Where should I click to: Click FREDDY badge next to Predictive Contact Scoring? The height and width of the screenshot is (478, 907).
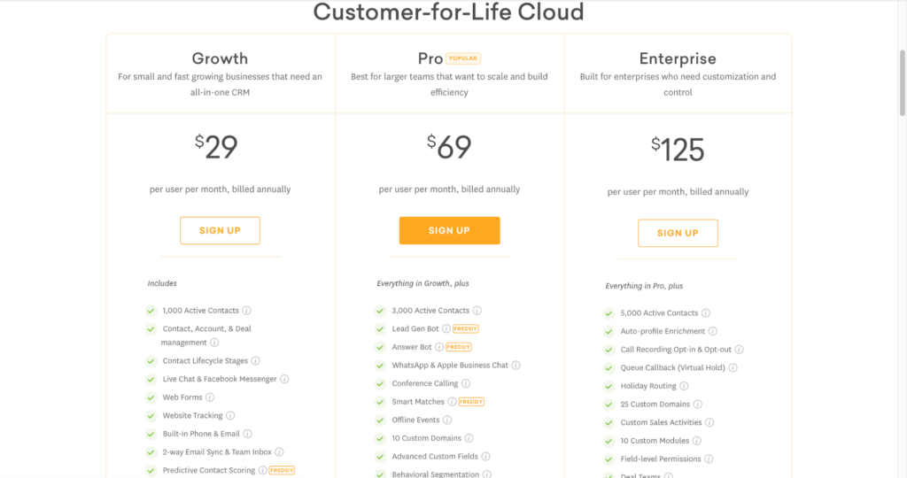pos(282,471)
